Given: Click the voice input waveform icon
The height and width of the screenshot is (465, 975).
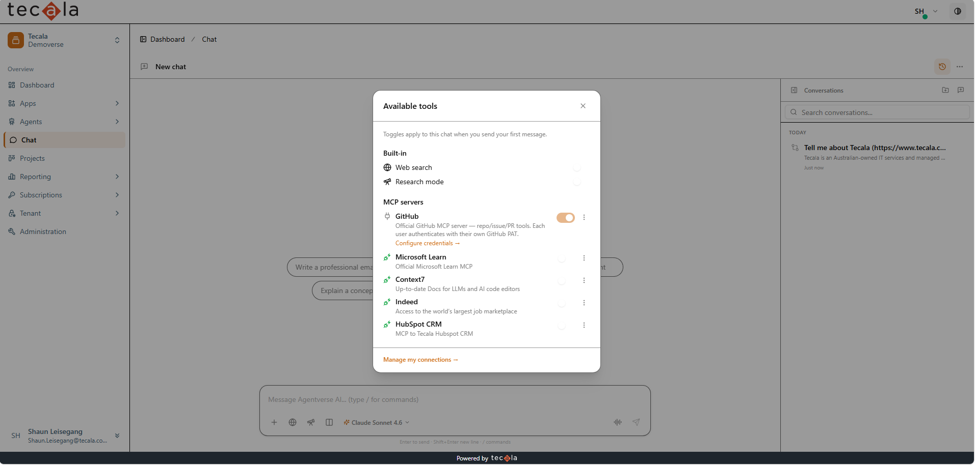Looking at the screenshot, I should 618,422.
